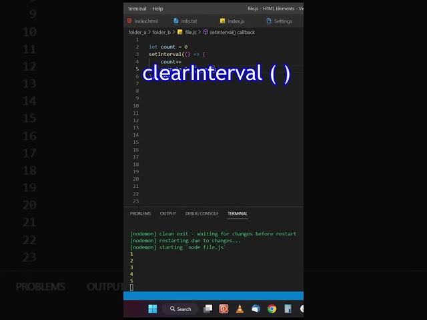The width and height of the screenshot is (427, 320).
Task: Click the JS icon on index.js tab
Action: [222, 21]
